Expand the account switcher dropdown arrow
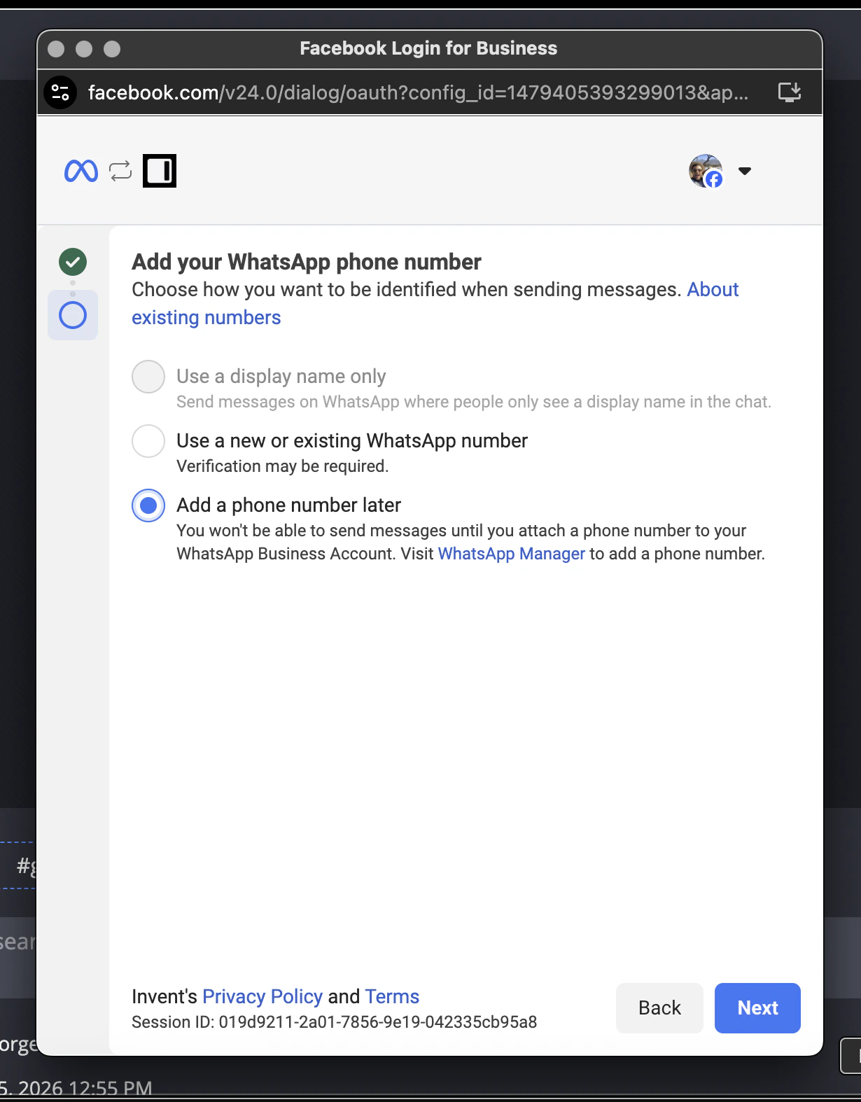Image resolution: width=861 pixels, height=1102 pixels. 745,171
